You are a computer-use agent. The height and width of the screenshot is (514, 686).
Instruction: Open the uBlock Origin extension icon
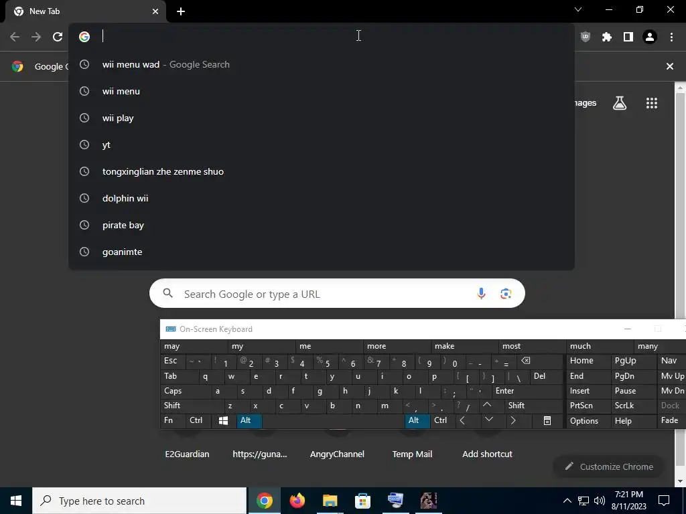pyautogui.click(x=586, y=37)
